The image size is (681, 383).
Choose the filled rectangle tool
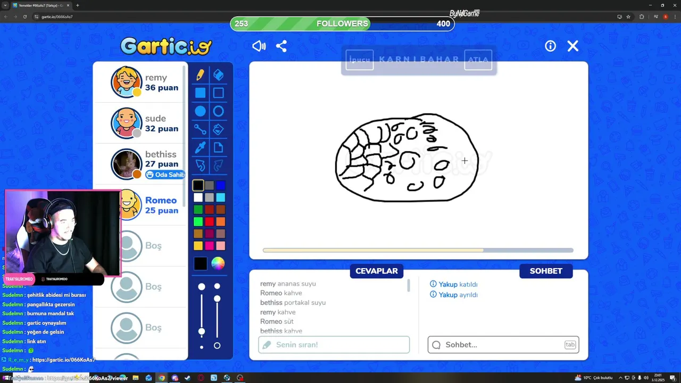tap(200, 93)
